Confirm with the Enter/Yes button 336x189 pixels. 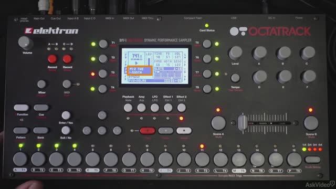point(66,115)
